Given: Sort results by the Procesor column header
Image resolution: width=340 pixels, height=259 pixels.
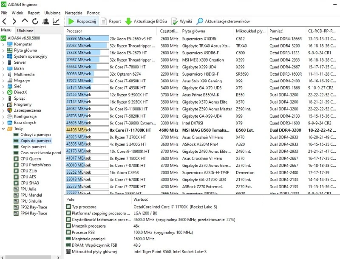Looking at the screenshot, I should (74, 31).
